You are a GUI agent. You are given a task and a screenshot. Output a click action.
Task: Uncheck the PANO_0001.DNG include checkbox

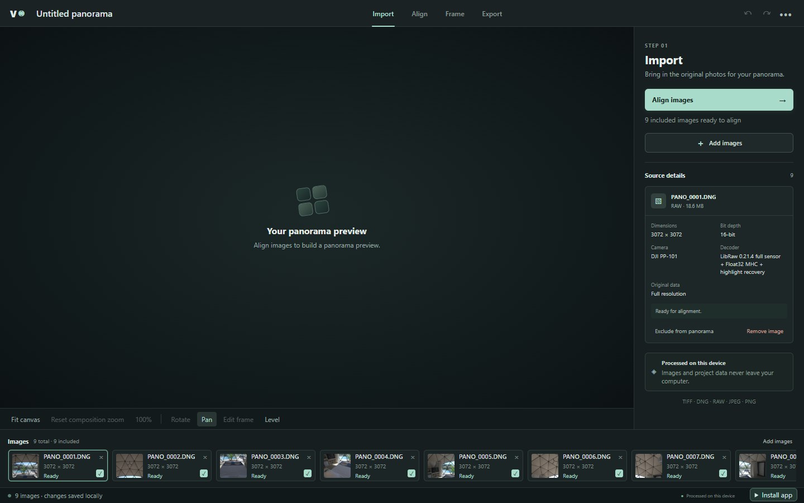pyautogui.click(x=100, y=473)
